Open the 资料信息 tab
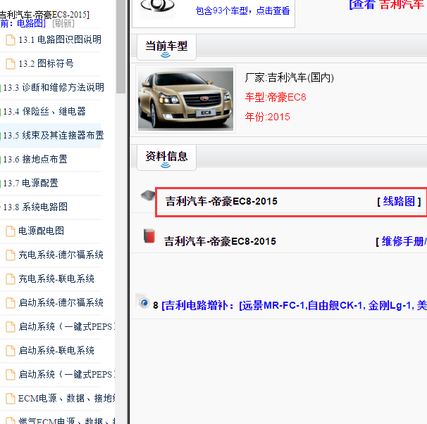427x424 pixels. 166,157
